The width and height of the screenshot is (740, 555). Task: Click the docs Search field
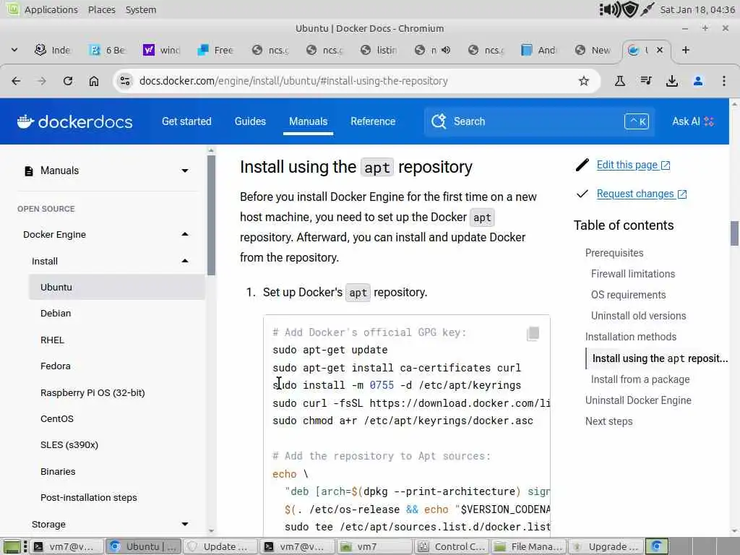tap(539, 121)
